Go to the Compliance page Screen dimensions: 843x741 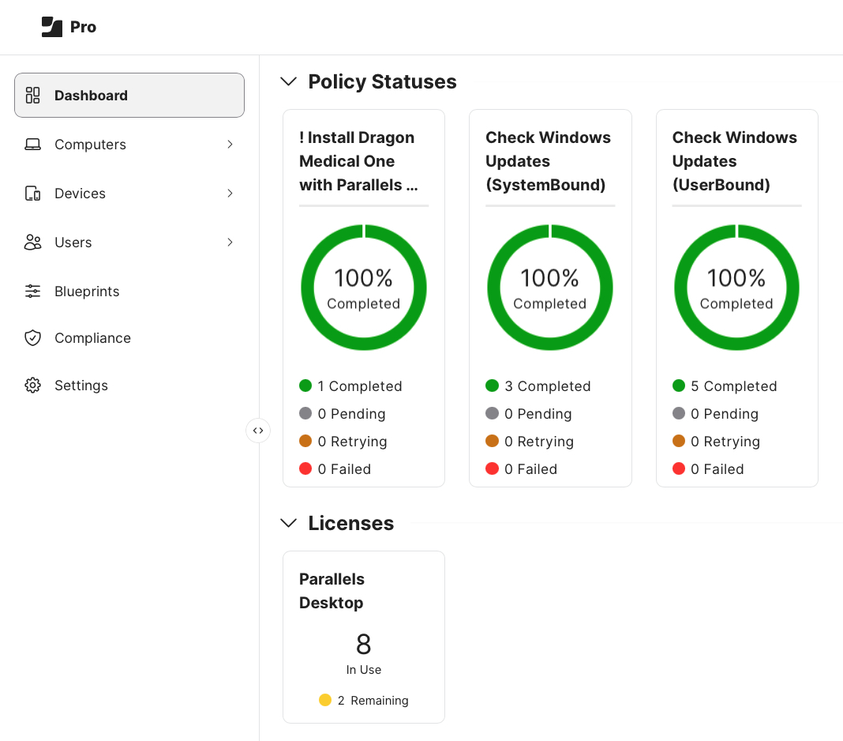pyautogui.click(x=92, y=338)
